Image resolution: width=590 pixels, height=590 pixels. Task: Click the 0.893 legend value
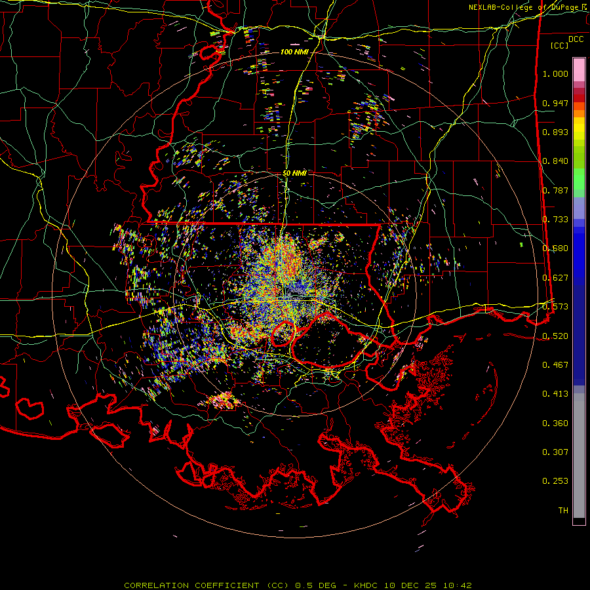click(x=555, y=132)
